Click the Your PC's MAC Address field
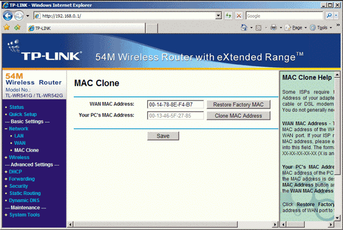This screenshot has height=230, width=343. (176, 115)
